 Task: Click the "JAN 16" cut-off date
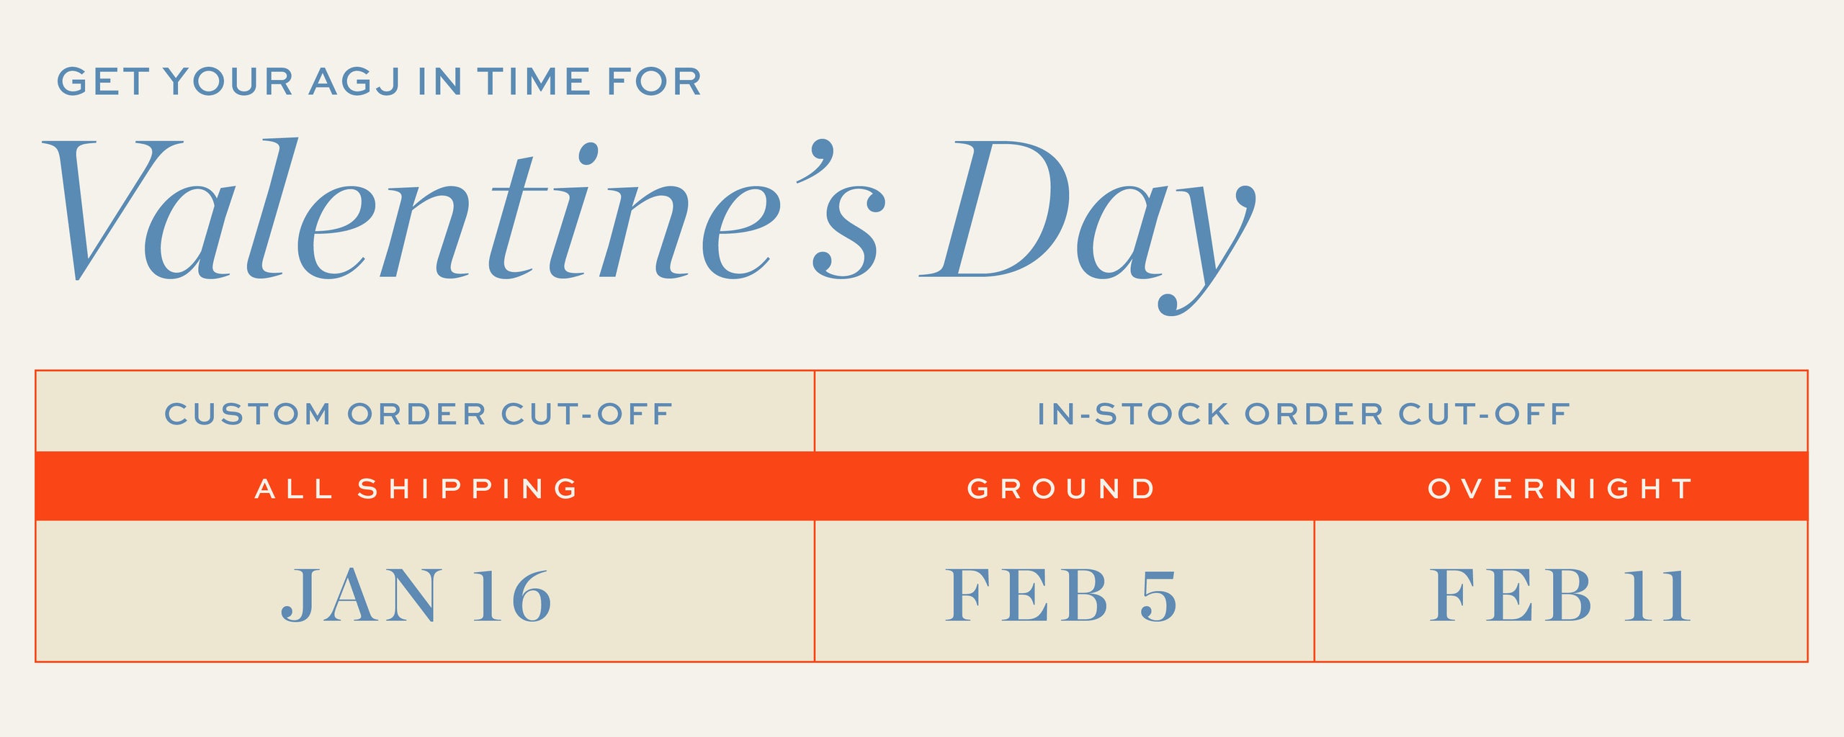(417, 595)
